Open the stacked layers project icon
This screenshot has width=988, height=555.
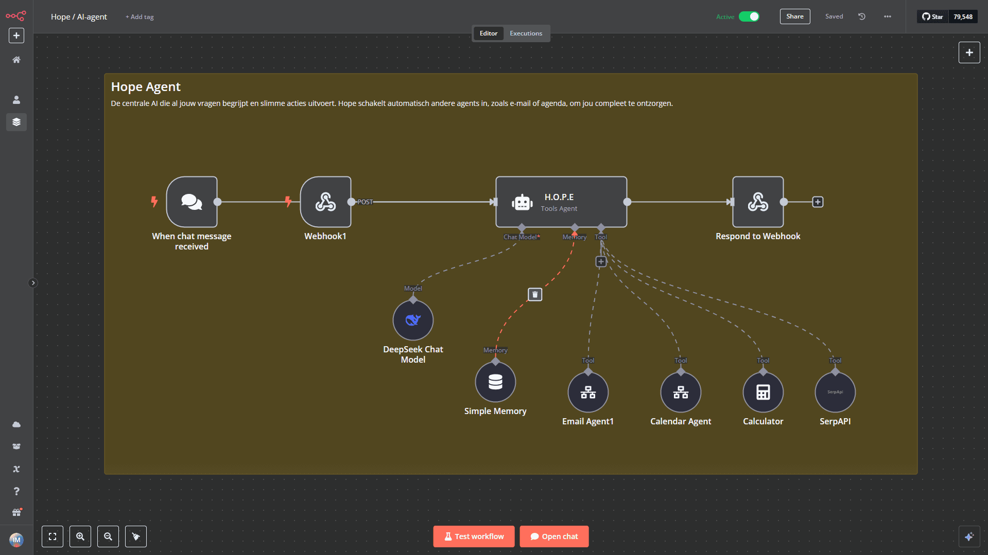[16, 122]
